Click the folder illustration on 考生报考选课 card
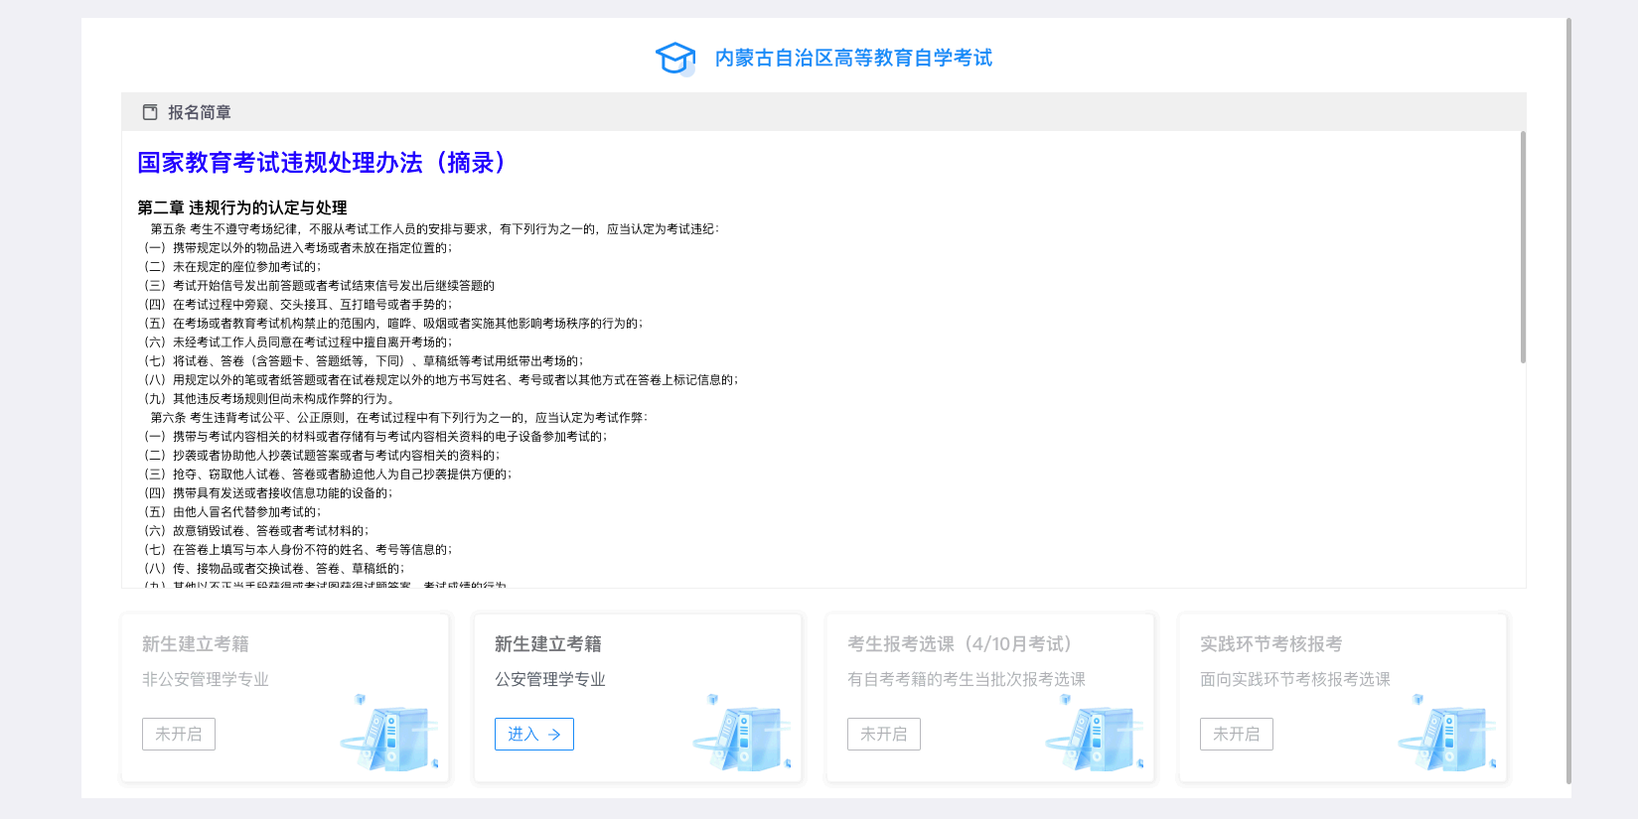 click(x=1097, y=735)
